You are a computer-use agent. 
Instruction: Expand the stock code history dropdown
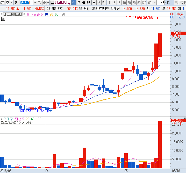pyautogui.click(x=35, y=3)
